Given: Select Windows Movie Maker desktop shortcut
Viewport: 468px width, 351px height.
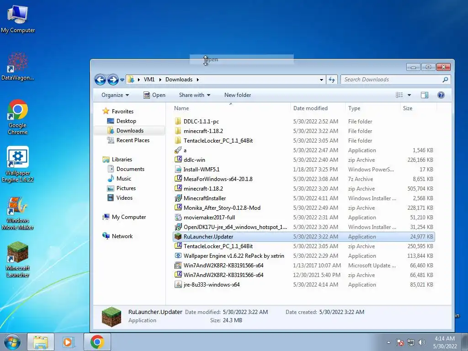Looking at the screenshot, I should point(18,213).
